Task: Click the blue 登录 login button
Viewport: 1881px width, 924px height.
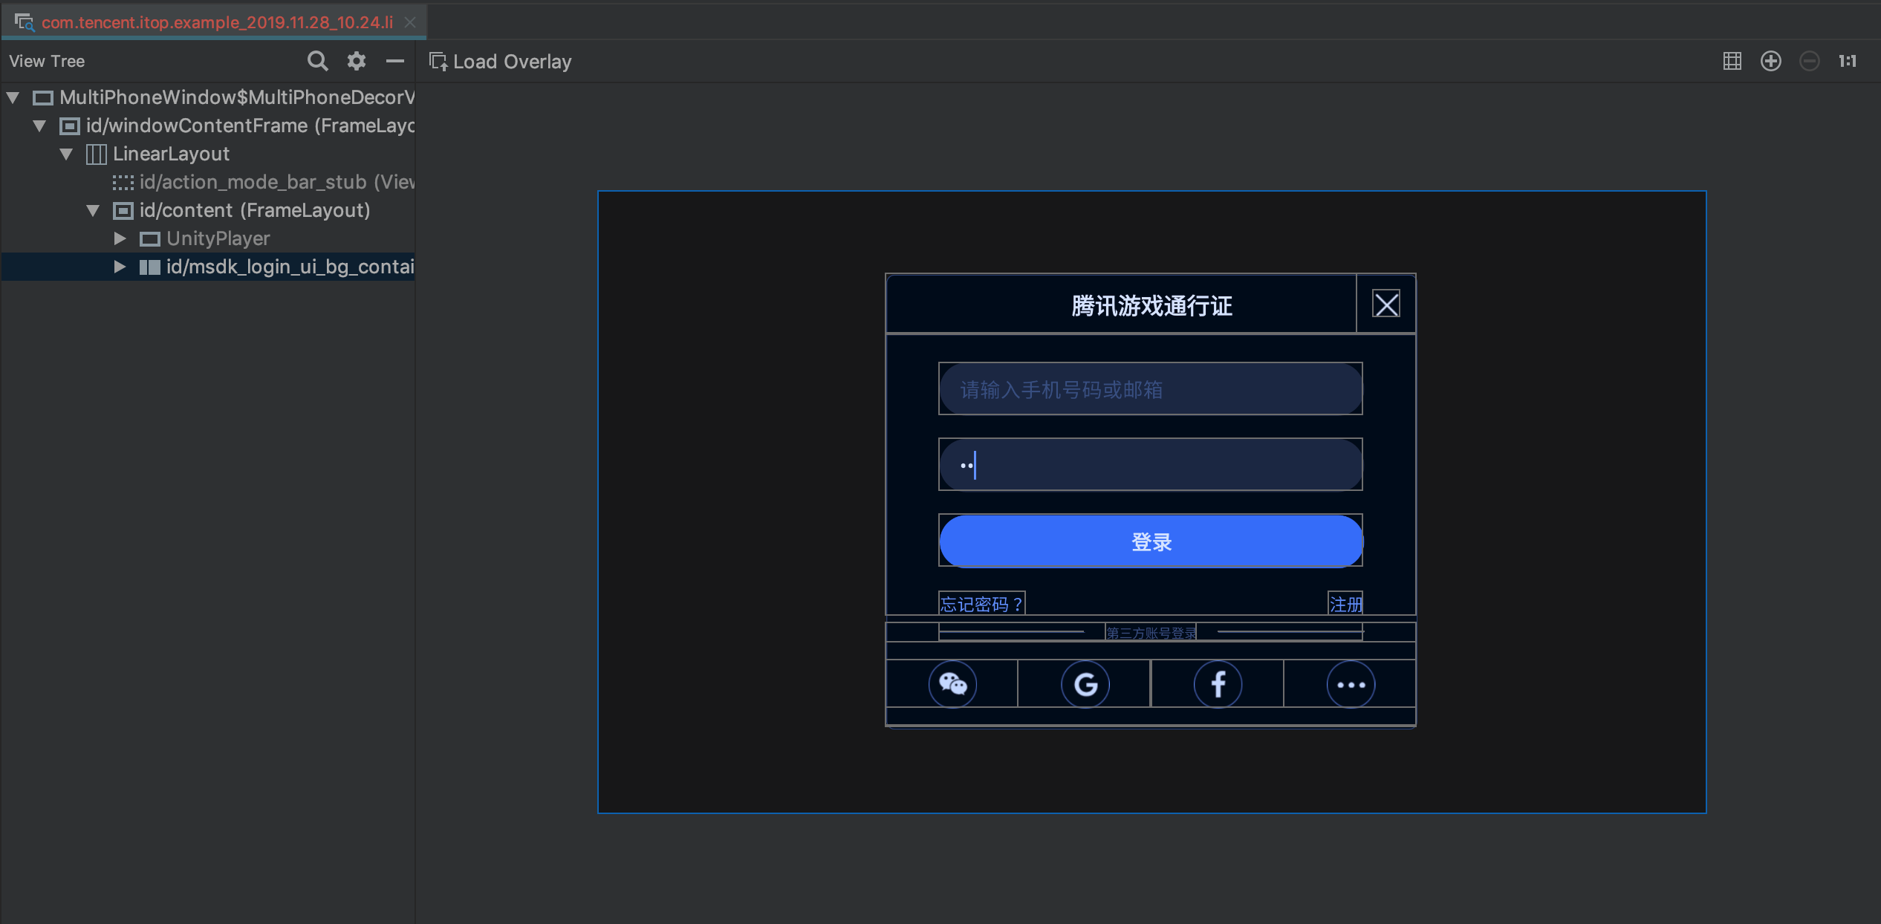Action: coord(1150,541)
